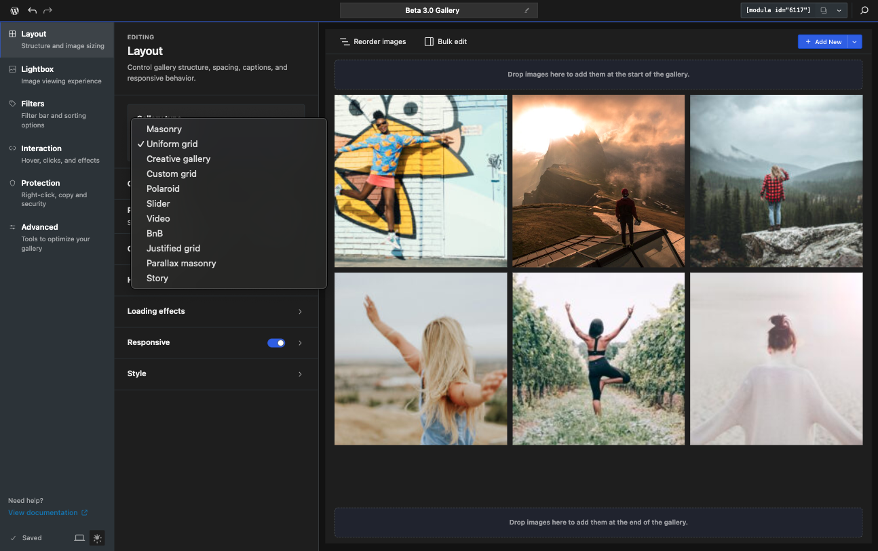Image resolution: width=878 pixels, height=551 pixels.
Task: Switch to the Lightbox settings tab
Action: [57, 75]
